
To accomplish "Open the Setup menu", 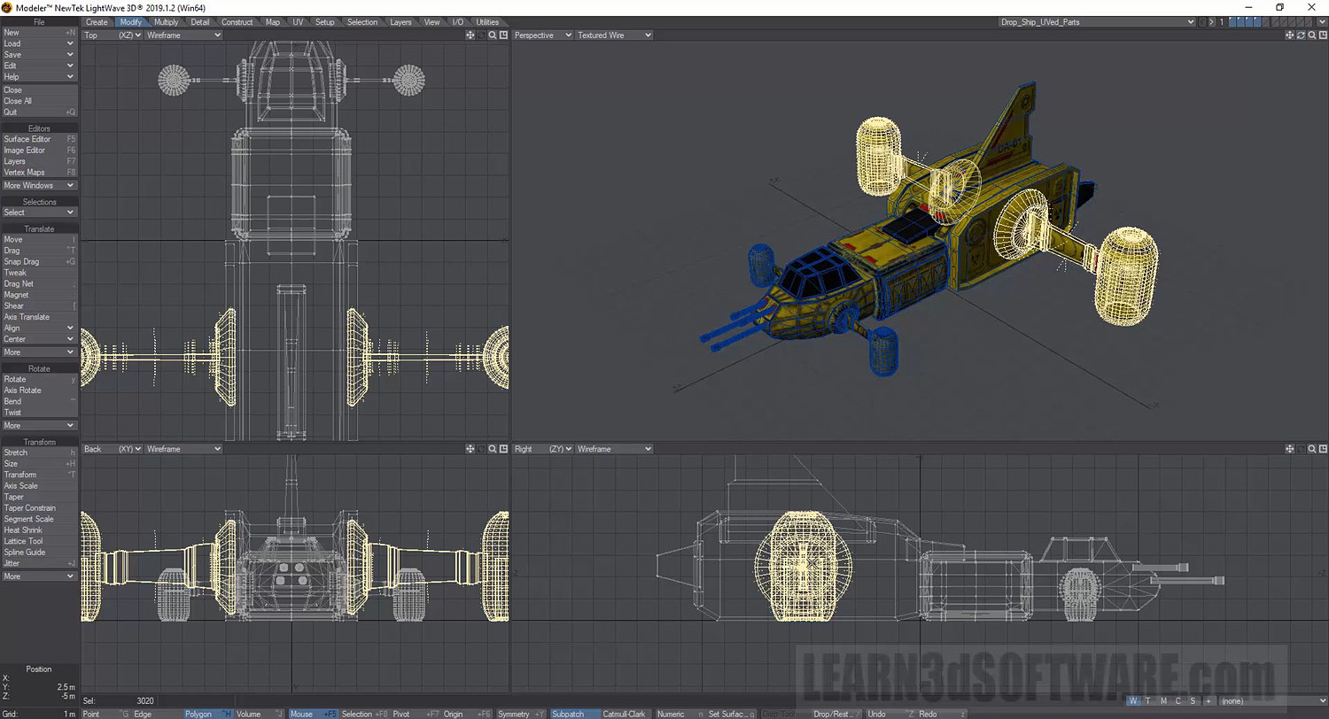I will (324, 21).
